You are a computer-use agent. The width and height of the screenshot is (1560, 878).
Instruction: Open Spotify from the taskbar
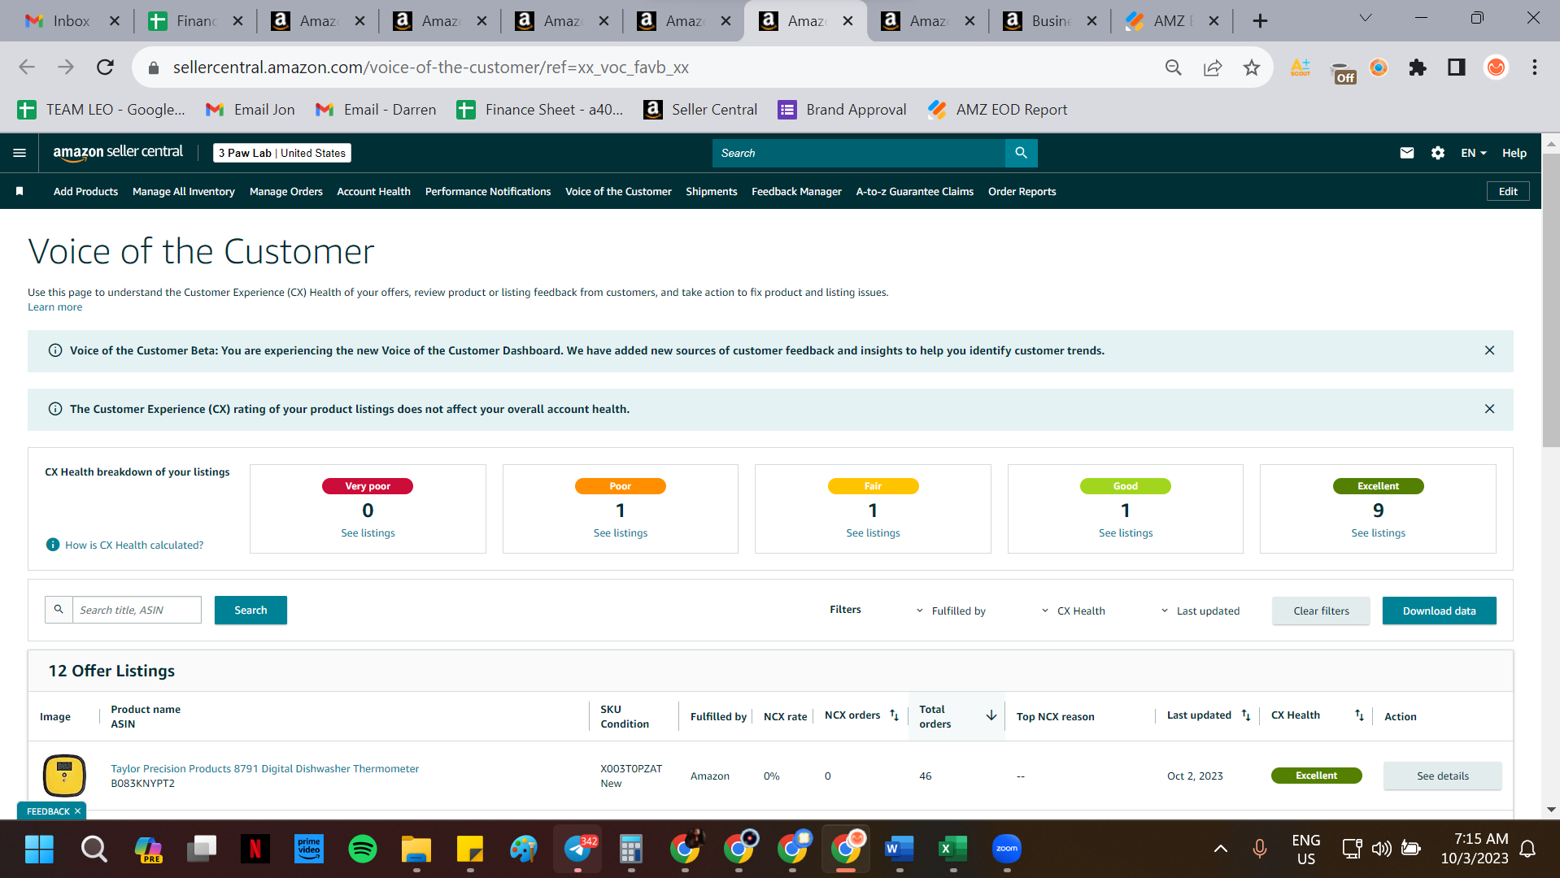coord(362,849)
